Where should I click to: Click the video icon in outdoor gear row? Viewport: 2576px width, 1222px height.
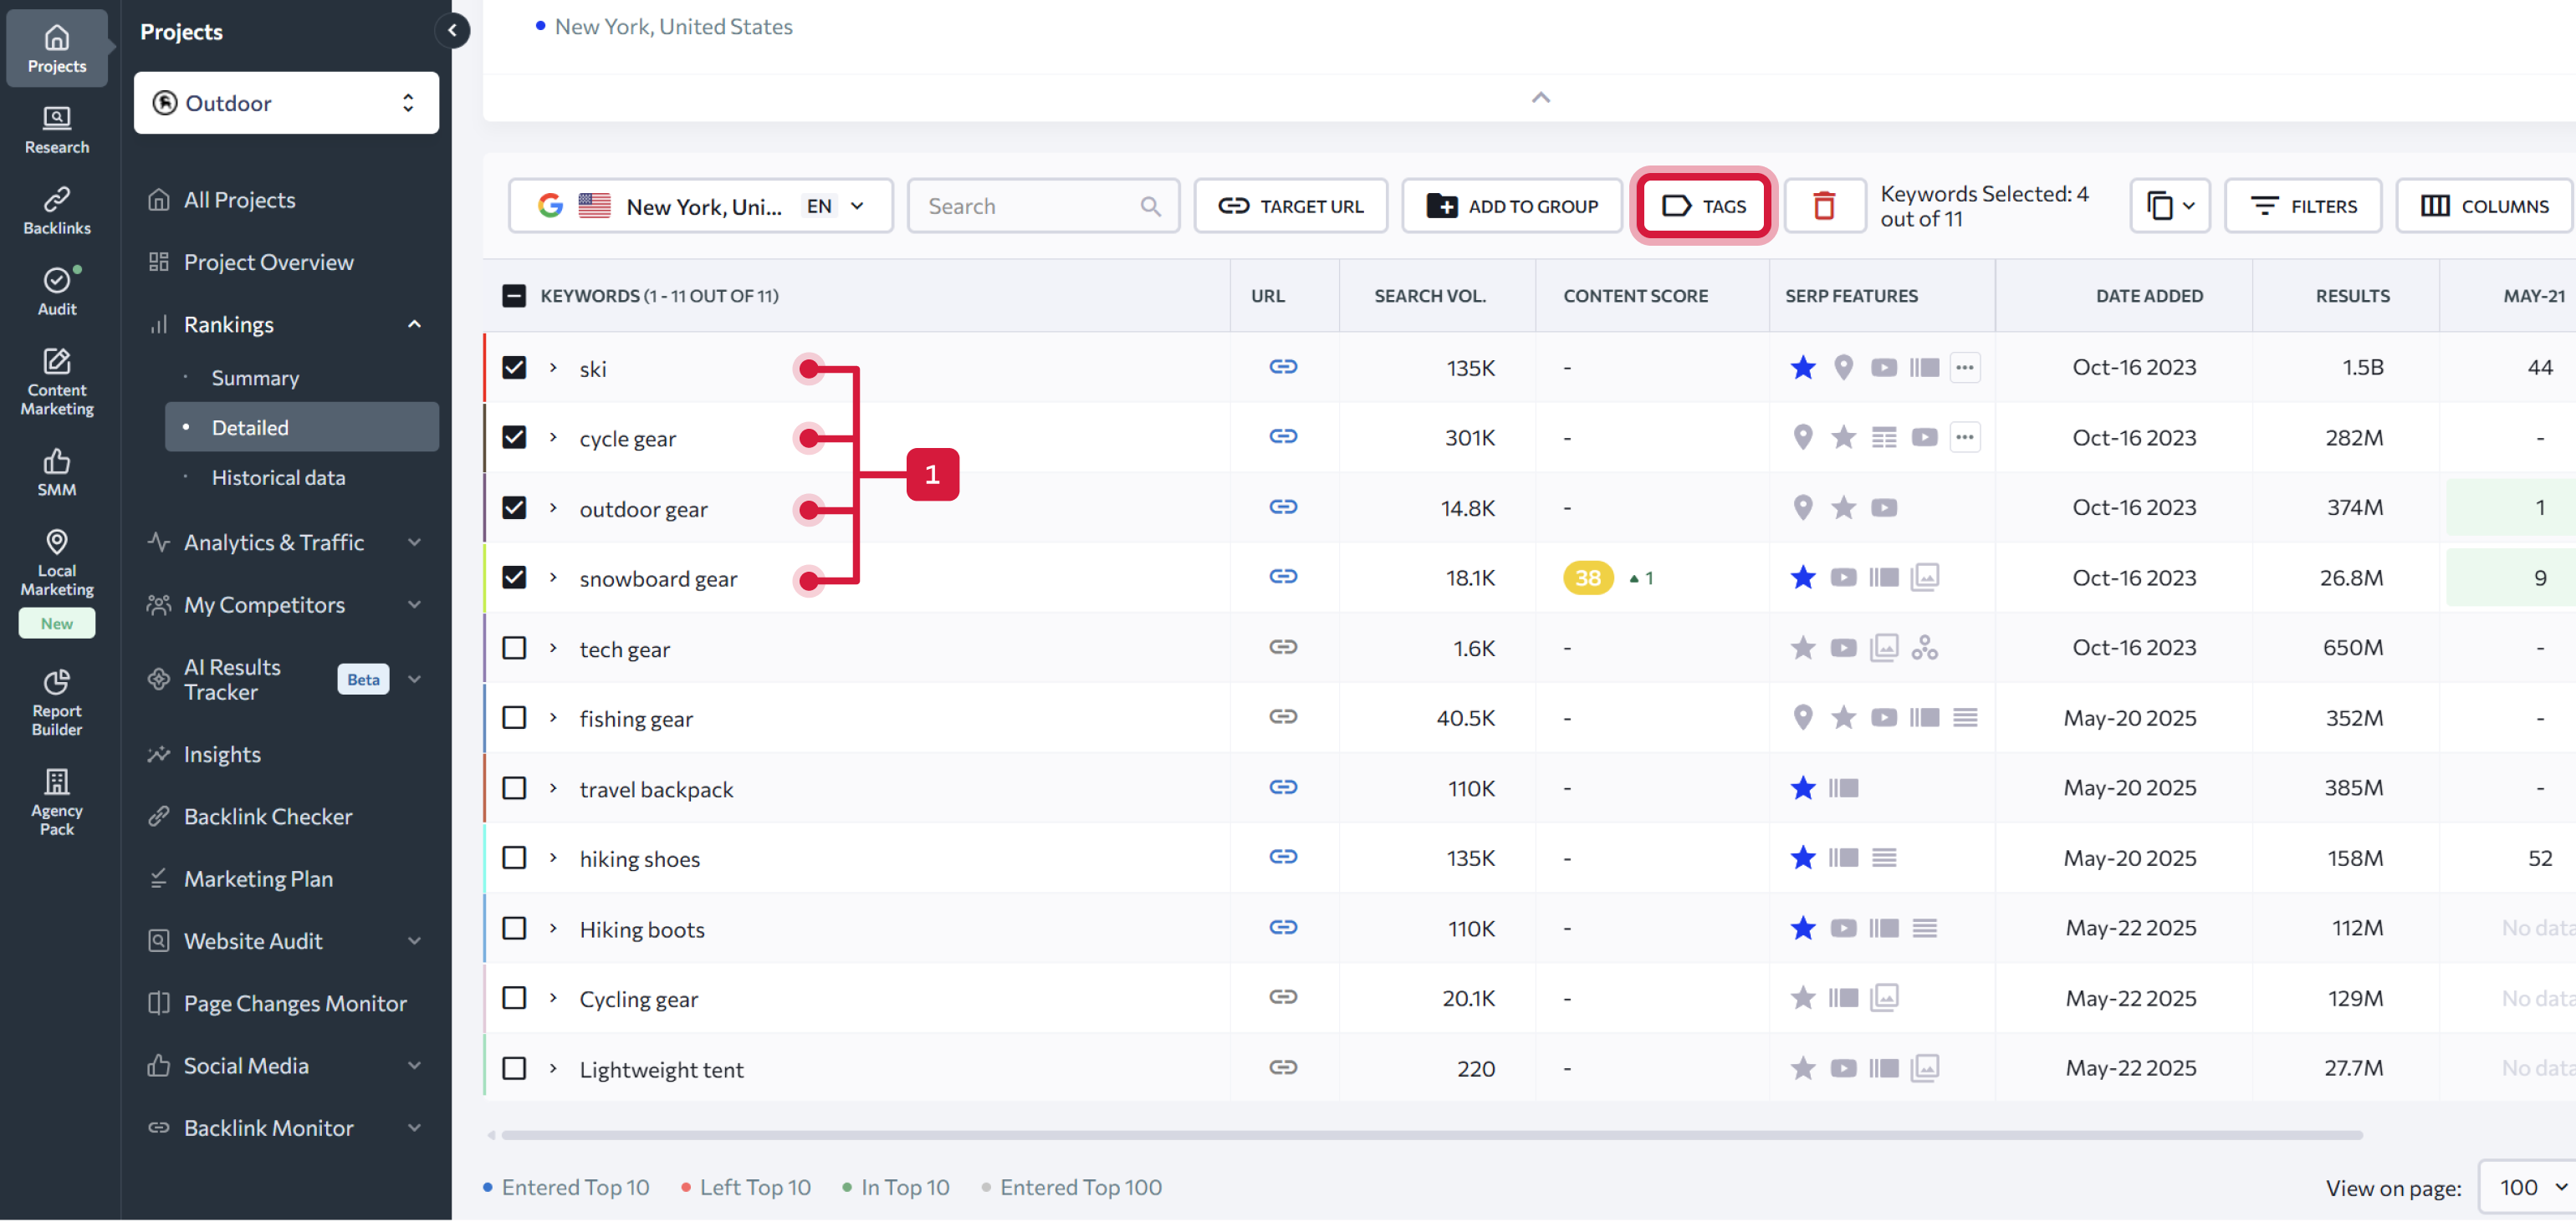(1883, 508)
